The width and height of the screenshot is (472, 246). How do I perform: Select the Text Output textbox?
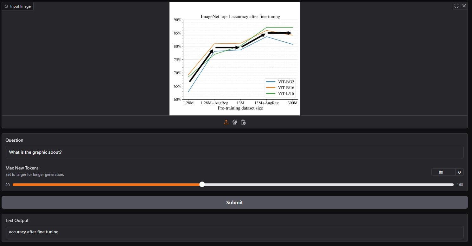[234, 232]
